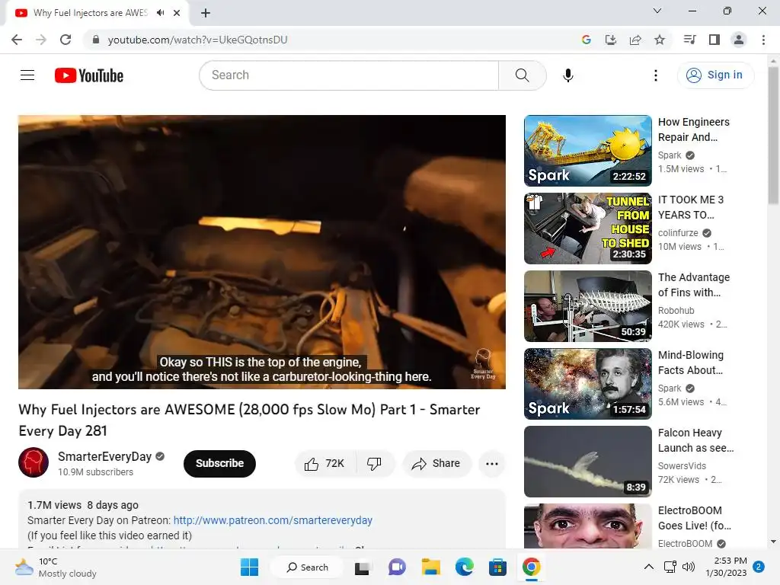The height and width of the screenshot is (585, 780).
Task: Click the install/download page icon in address bar
Action: pos(611,40)
